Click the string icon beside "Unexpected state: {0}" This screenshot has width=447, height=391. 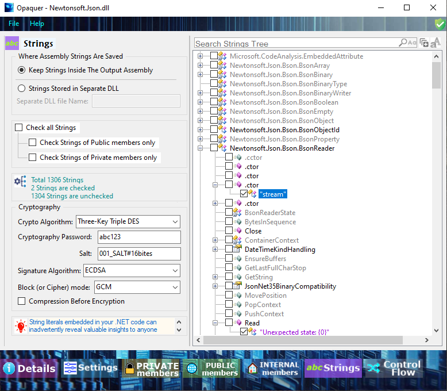pyautogui.click(x=253, y=332)
